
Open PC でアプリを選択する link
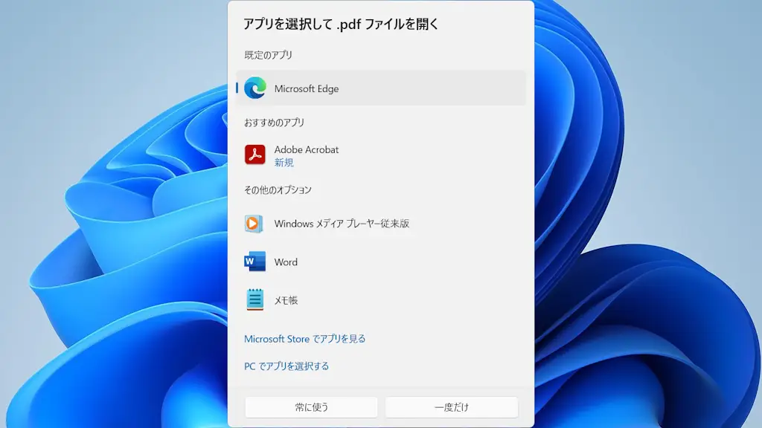point(286,366)
